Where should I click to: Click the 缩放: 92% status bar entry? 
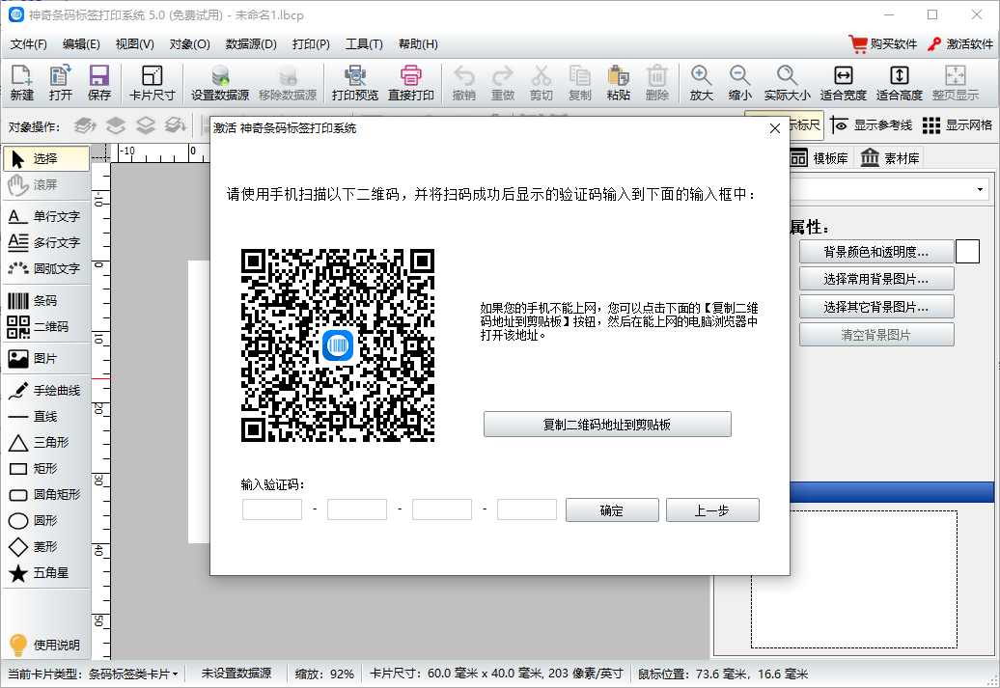(x=324, y=674)
